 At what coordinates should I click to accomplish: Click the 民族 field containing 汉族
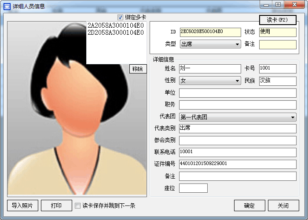(278, 81)
